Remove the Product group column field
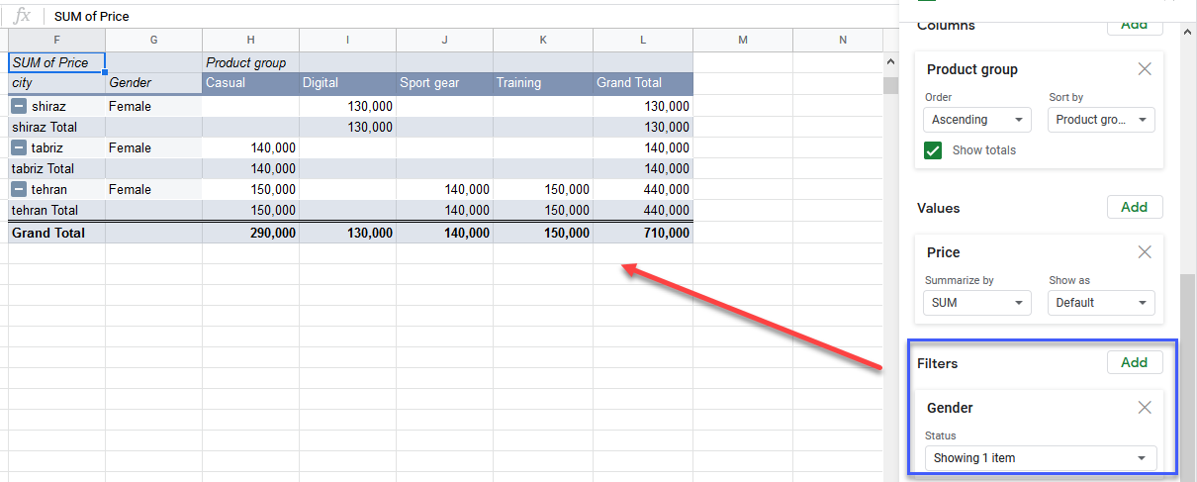This screenshot has height=482, width=1197. 1145,69
